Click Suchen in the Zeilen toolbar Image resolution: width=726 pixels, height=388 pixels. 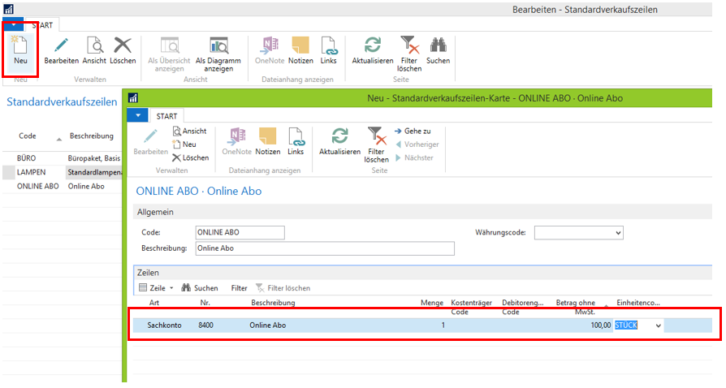[x=200, y=288]
